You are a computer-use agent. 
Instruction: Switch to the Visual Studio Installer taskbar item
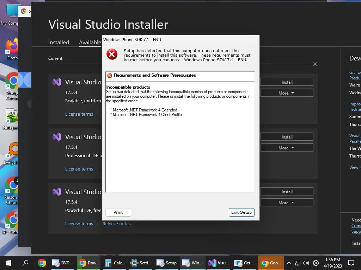pos(219,263)
